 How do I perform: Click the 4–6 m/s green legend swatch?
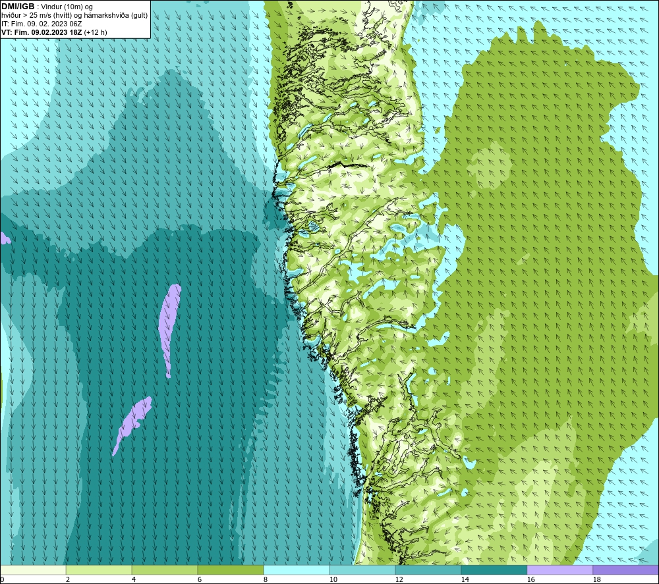click(165, 570)
